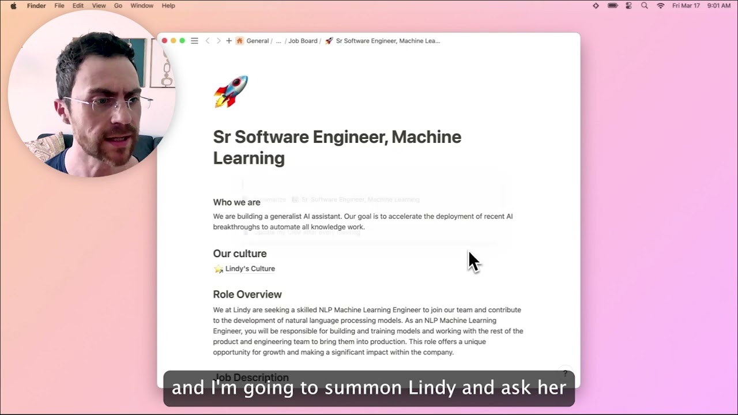The height and width of the screenshot is (415, 738).
Task: Click the diamond-shaped menu bar icon
Action: (x=596, y=6)
